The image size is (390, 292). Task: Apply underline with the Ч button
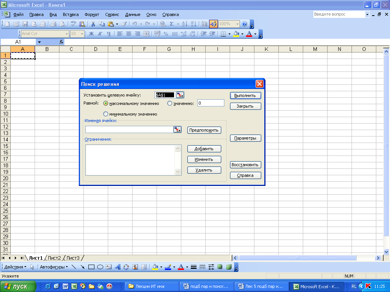[x=109, y=34]
